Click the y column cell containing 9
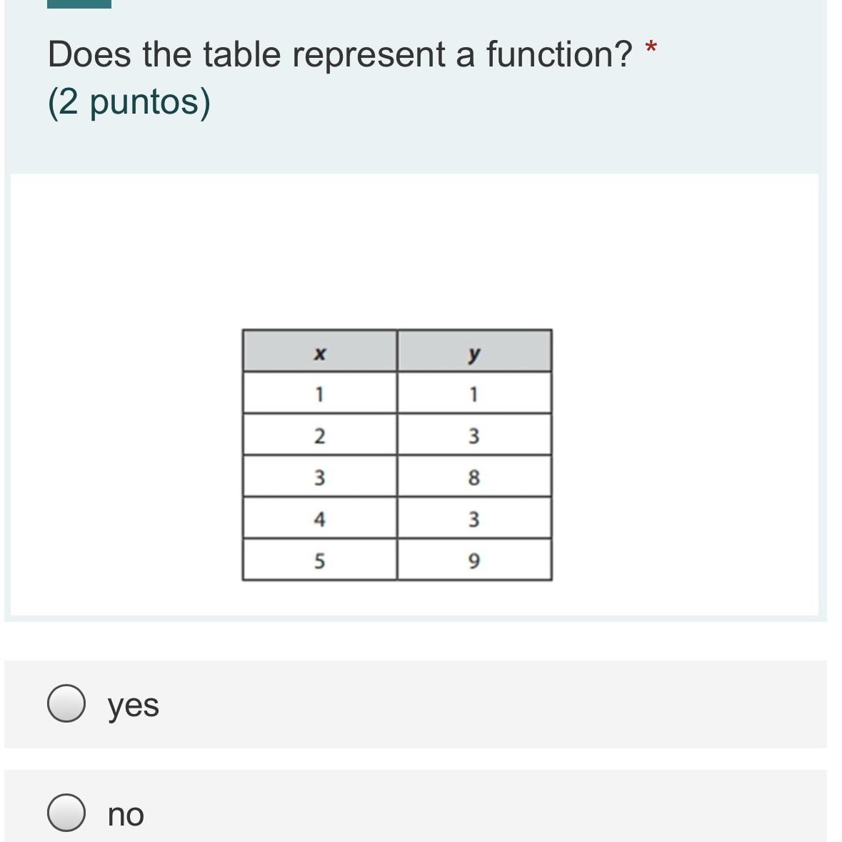This screenshot has width=842, height=842. 474,560
